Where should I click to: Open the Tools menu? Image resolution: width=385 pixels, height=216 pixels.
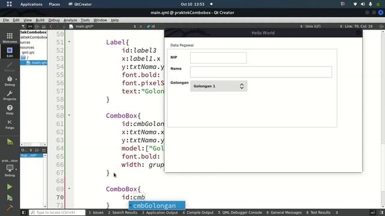85,20
